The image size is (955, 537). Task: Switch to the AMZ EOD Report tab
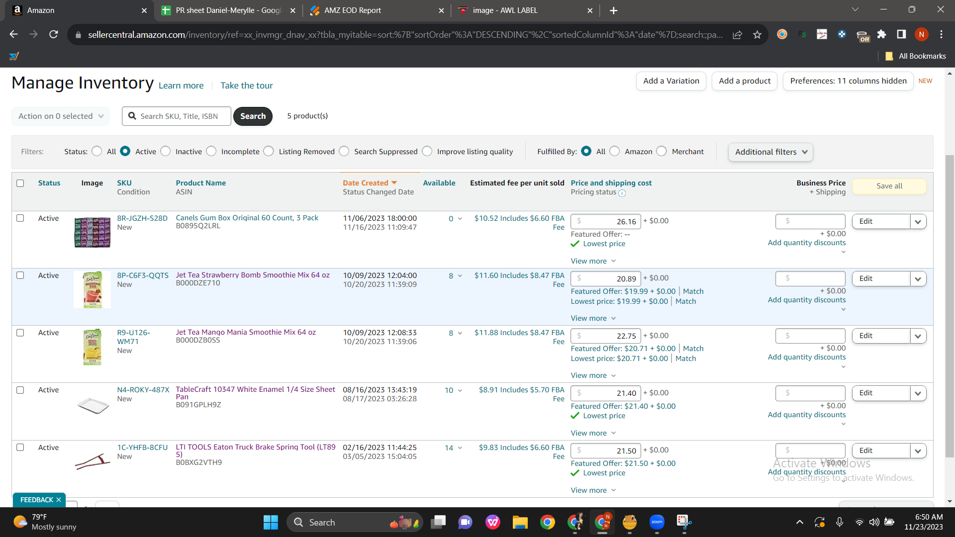377,10
